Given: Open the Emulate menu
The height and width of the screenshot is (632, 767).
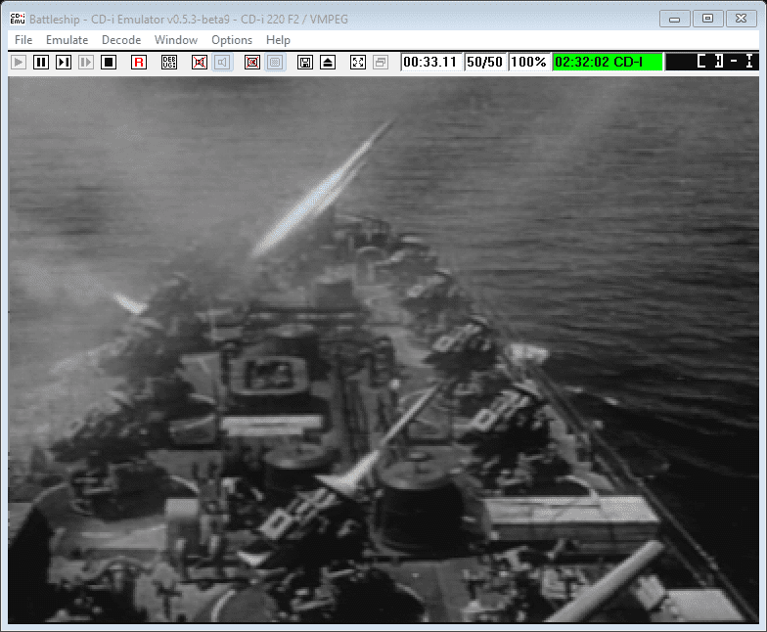Looking at the screenshot, I should (67, 40).
